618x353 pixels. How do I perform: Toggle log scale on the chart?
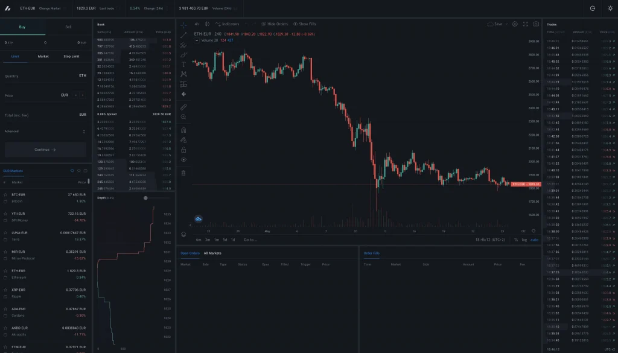(x=523, y=240)
